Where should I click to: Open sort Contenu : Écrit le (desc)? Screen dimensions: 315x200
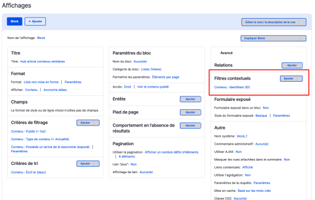point(28,172)
